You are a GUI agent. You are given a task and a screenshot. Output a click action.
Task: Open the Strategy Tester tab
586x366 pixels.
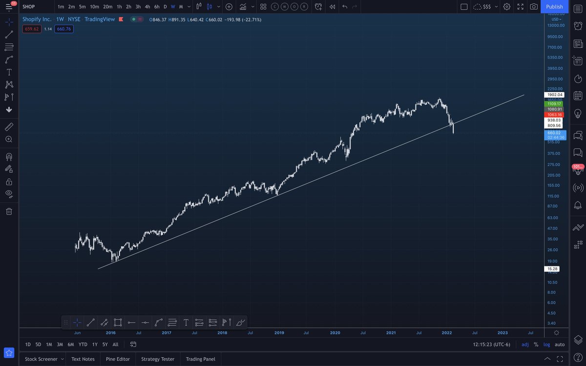click(158, 359)
